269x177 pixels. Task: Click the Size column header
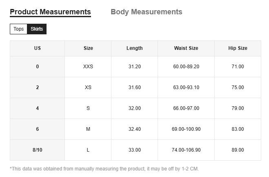(x=88, y=48)
